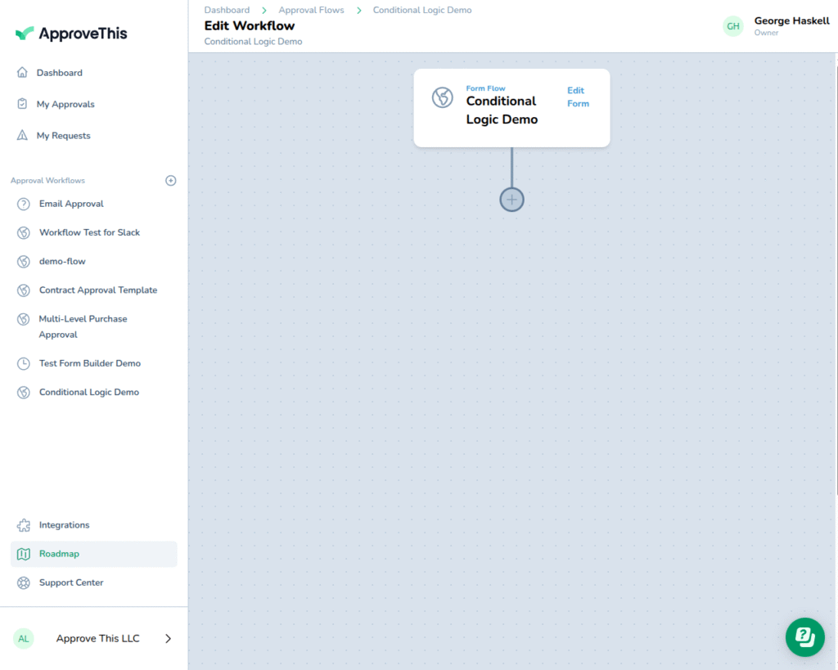Click the AL organization avatar
Image resolution: width=838 pixels, height=670 pixels.
[24, 638]
